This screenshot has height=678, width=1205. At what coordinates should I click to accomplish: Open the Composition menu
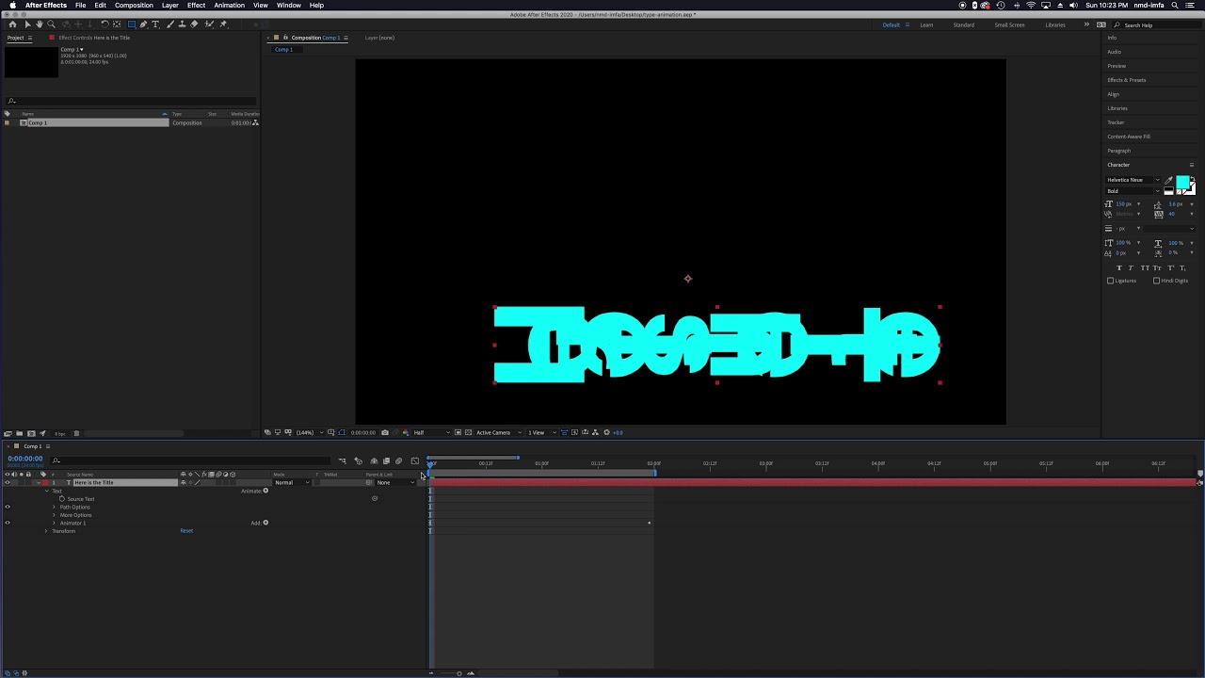click(134, 6)
